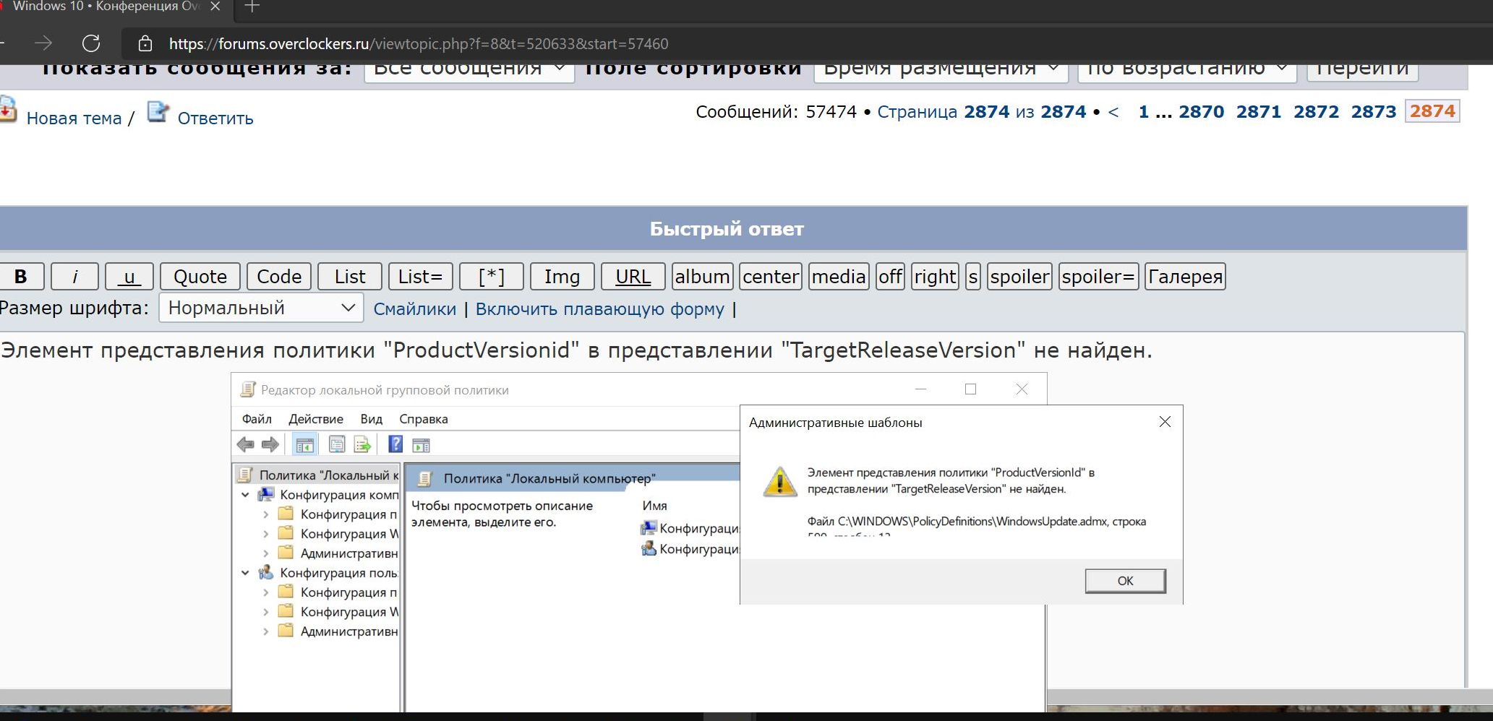Click the center alignment BBCode button
Viewport: 1493px width, 721px height.
coord(771,277)
